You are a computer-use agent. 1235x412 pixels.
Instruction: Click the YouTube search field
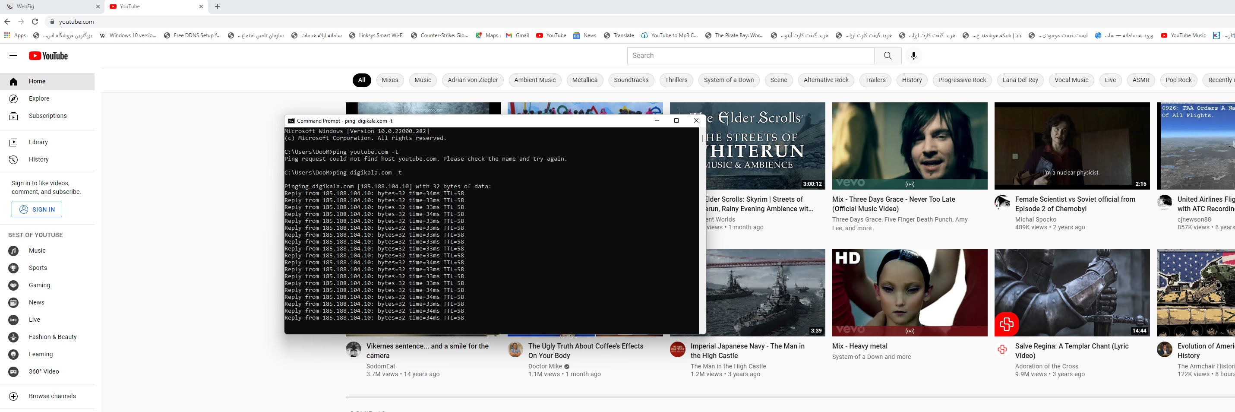click(x=750, y=56)
